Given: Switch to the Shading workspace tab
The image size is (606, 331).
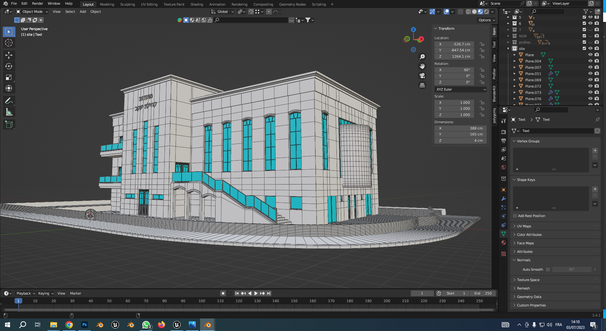Looking at the screenshot, I should point(197,4).
